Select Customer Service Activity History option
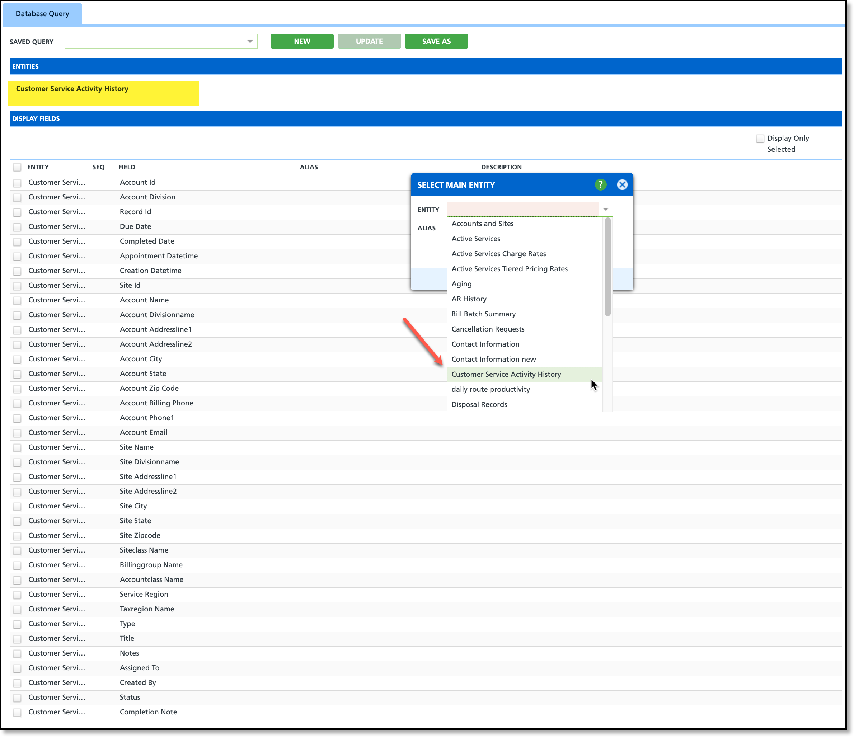 tap(506, 374)
